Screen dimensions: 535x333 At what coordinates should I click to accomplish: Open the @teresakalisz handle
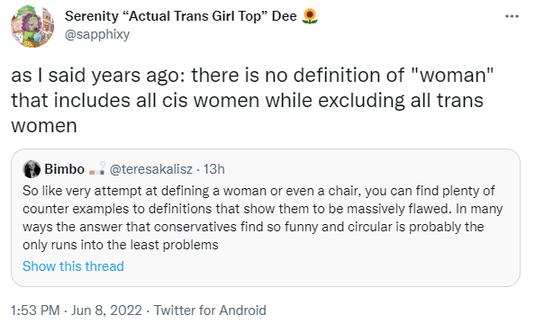(151, 169)
